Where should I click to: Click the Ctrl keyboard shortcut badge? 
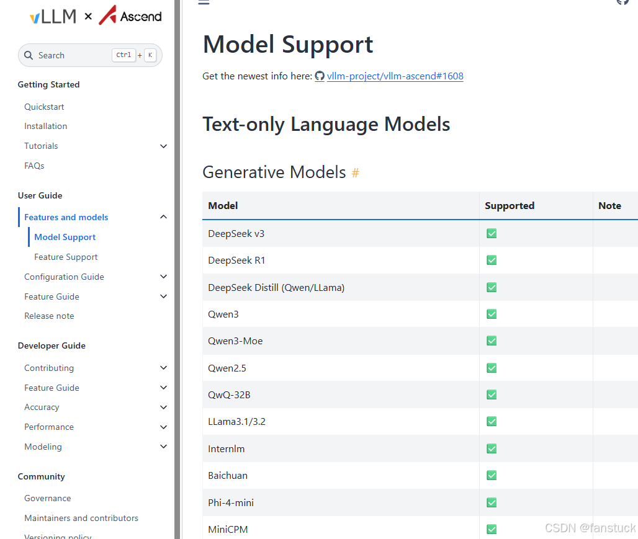pyautogui.click(x=124, y=55)
